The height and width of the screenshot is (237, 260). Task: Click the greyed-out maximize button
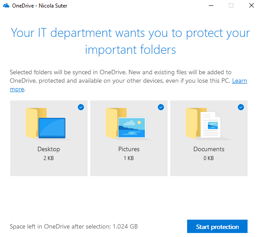click(x=231, y=5)
